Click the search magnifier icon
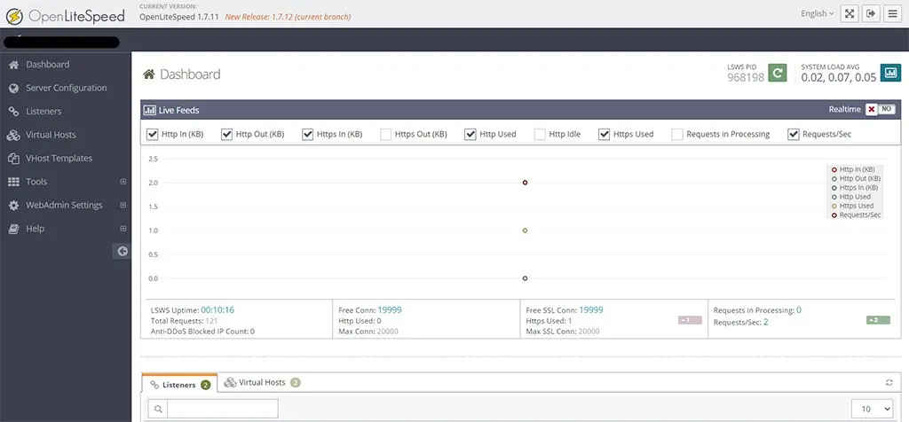 pos(158,409)
